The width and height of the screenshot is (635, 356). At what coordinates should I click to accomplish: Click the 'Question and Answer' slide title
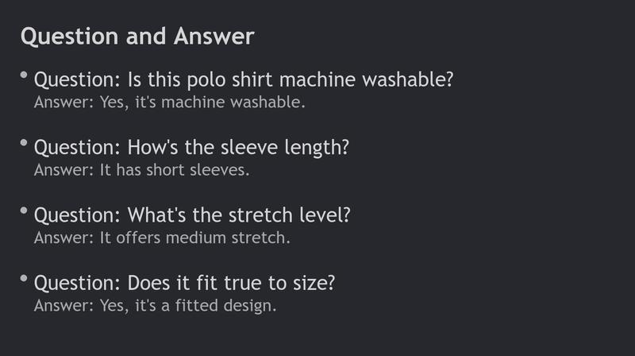(137, 37)
